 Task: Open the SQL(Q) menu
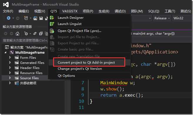pyautogui.click(x=154, y=11)
